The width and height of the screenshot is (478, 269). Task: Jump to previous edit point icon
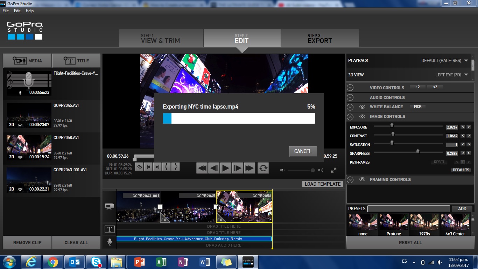pos(148,167)
